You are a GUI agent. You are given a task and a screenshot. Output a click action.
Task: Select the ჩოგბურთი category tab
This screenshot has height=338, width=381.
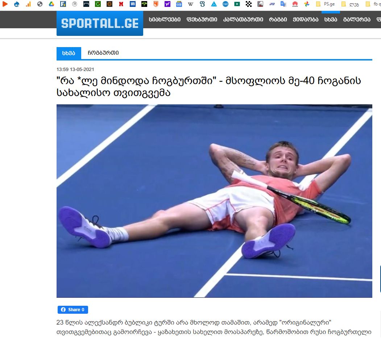(103, 53)
